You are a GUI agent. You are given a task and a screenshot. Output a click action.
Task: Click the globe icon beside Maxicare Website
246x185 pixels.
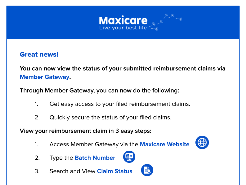point(202,142)
